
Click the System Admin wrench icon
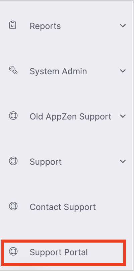(x=13, y=71)
